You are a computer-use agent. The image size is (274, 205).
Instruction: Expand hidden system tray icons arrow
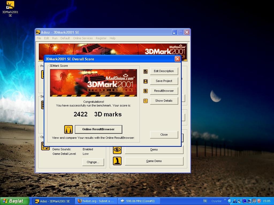[x=230, y=201]
